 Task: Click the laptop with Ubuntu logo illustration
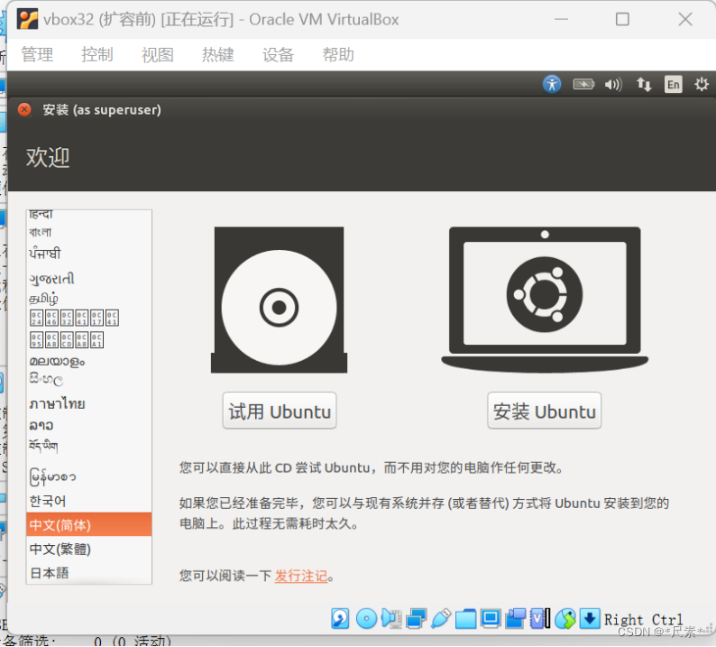pos(545,300)
